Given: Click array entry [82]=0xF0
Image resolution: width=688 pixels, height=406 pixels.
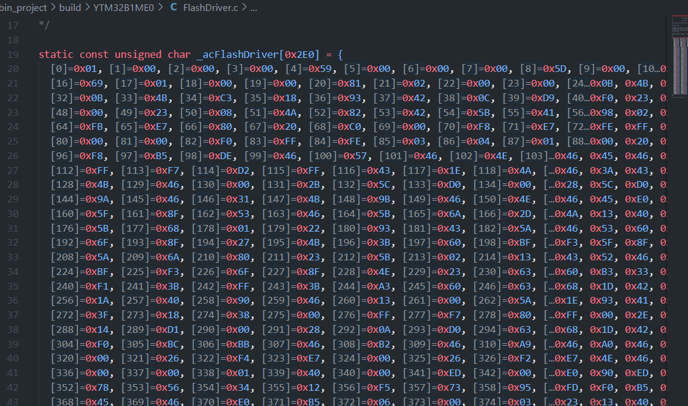Looking at the screenshot, I should (x=206, y=141).
